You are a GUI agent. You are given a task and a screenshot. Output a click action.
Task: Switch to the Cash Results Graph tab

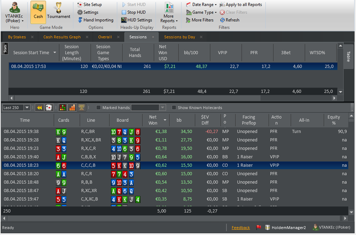tap(62, 37)
